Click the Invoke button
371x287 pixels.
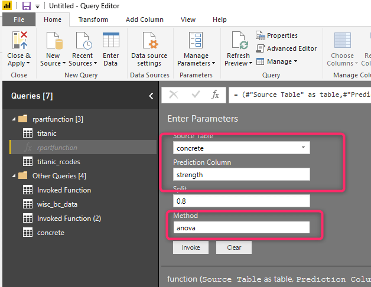(x=191, y=247)
